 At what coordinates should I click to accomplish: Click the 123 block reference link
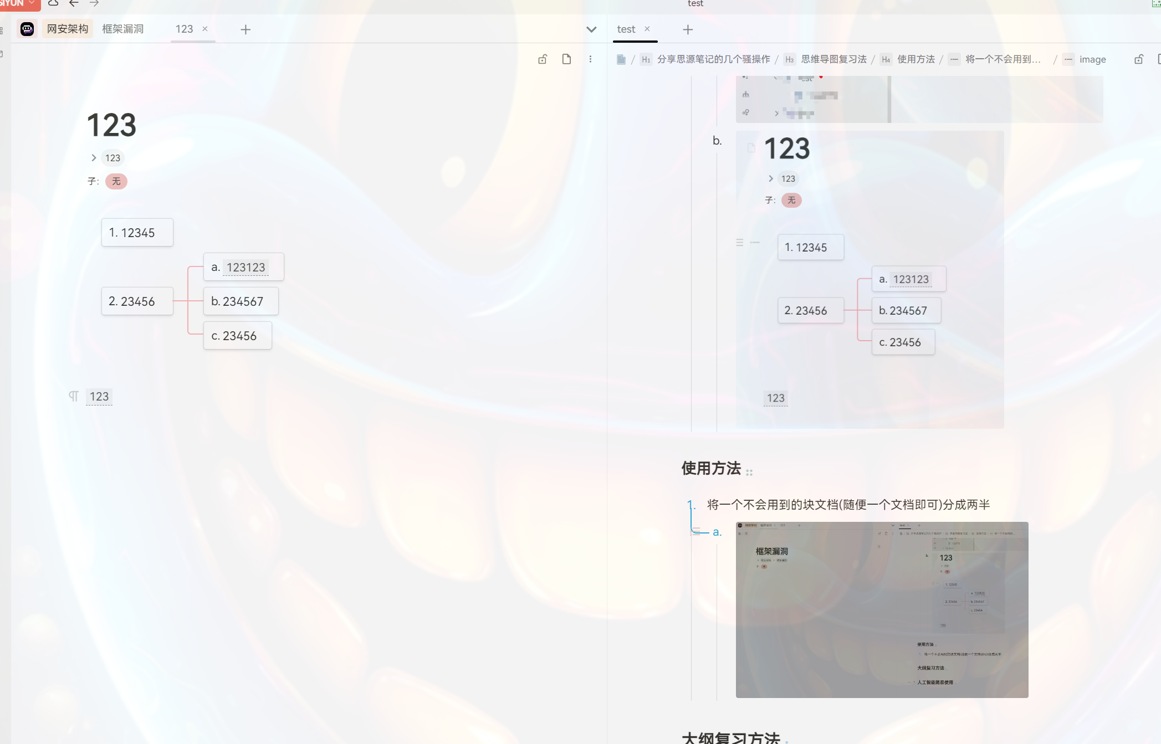click(x=99, y=397)
